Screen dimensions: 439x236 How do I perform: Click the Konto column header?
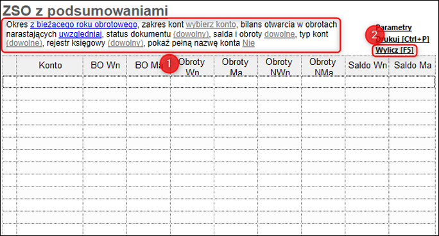(x=50, y=66)
